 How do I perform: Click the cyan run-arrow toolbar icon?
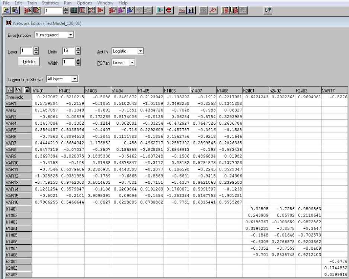point(160,10)
